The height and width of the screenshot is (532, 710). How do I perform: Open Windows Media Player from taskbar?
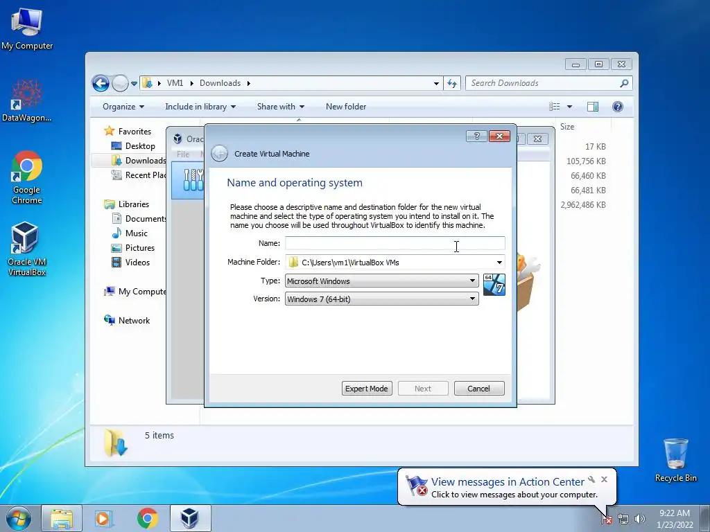click(x=104, y=518)
